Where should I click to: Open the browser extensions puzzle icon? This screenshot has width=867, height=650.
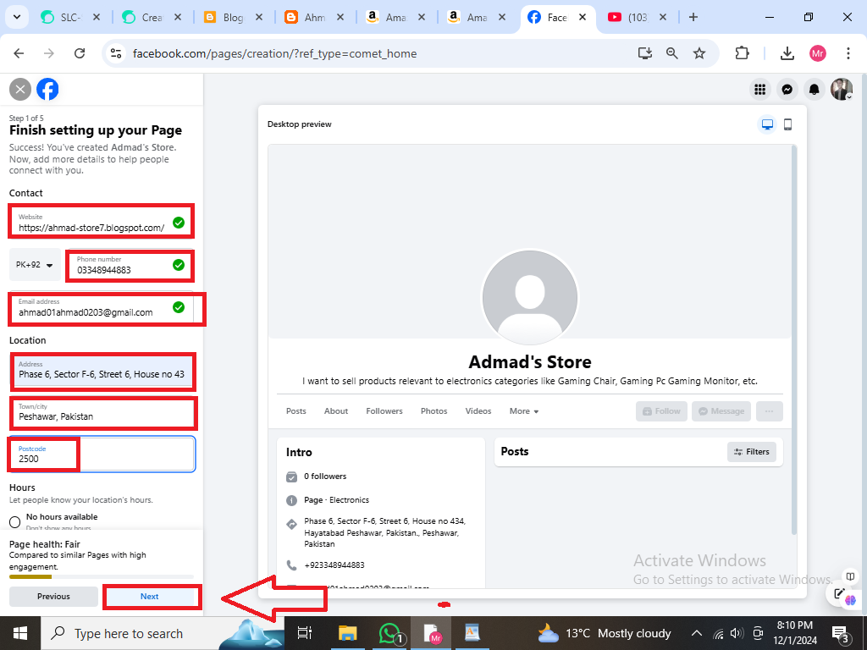(742, 53)
